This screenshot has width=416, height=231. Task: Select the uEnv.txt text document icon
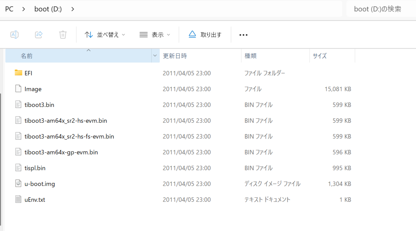(18, 199)
